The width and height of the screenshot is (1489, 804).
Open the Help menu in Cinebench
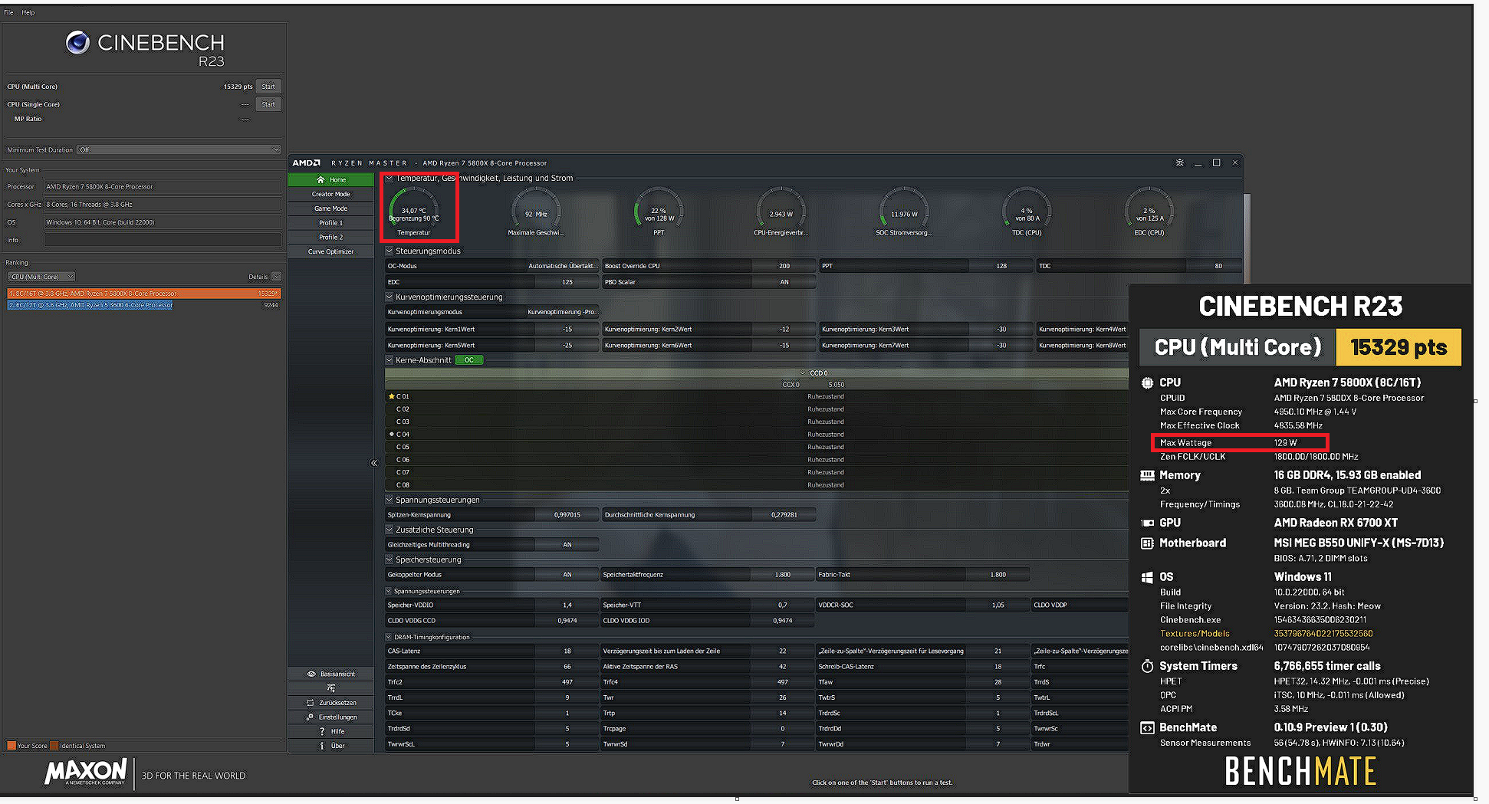pyautogui.click(x=28, y=12)
